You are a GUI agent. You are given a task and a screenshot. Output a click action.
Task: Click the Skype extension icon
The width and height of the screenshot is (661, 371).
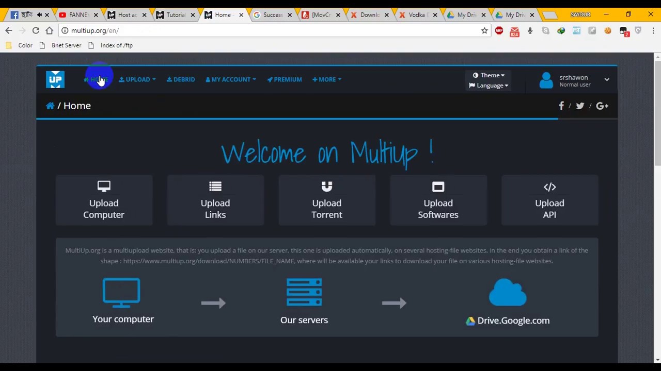tap(545, 31)
